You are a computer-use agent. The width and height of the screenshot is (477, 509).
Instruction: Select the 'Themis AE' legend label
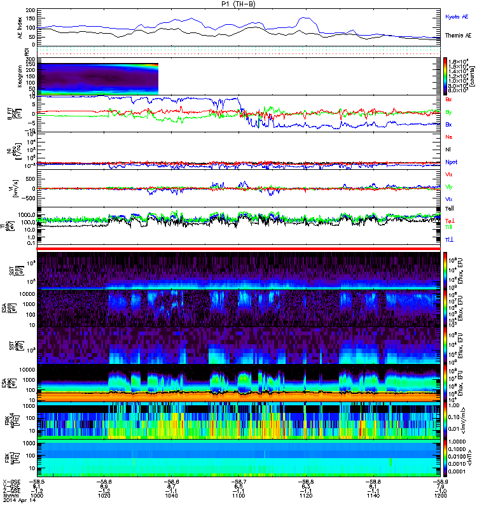click(x=458, y=36)
